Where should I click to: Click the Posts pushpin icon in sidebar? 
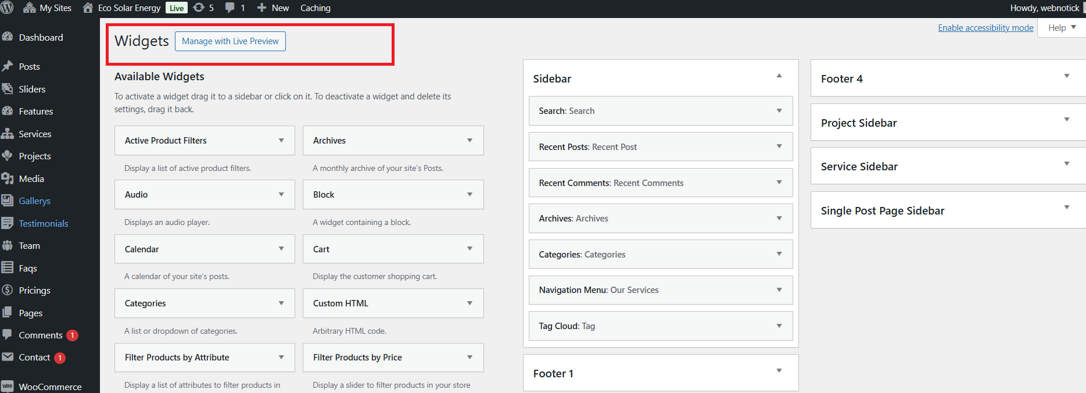[8, 66]
